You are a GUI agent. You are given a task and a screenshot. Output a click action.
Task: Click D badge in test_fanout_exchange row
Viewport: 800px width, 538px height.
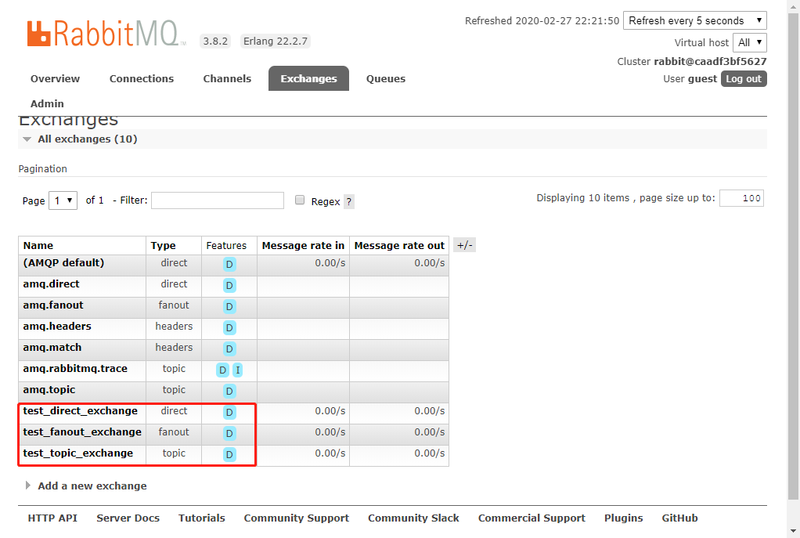pyautogui.click(x=229, y=434)
